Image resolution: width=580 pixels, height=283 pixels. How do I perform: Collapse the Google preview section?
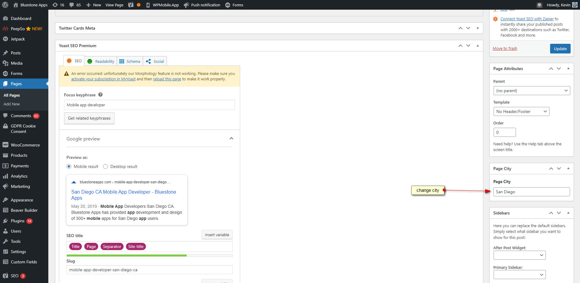[231, 138]
